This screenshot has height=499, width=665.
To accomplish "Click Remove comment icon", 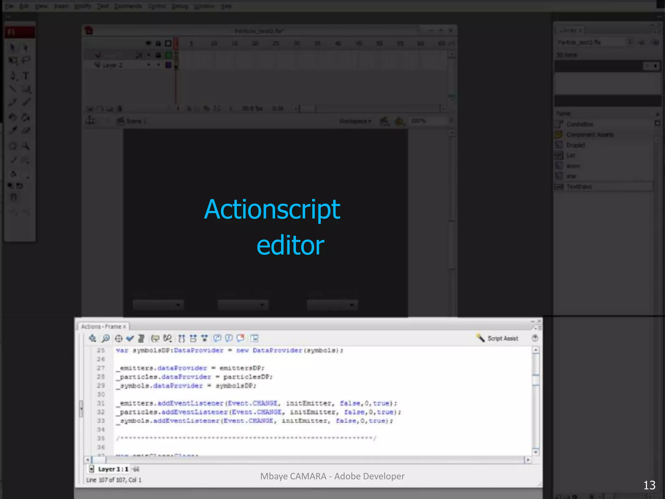I will (241, 339).
